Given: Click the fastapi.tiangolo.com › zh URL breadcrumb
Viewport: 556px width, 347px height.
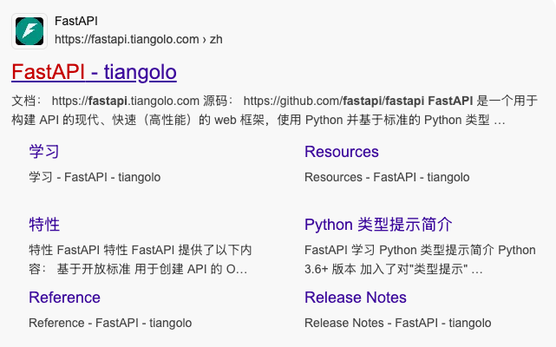Looking at the screenshot, I should [139, 39].
